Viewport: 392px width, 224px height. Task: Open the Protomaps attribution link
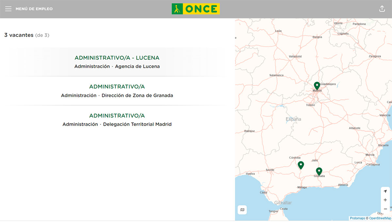click(x=357, y=218)
